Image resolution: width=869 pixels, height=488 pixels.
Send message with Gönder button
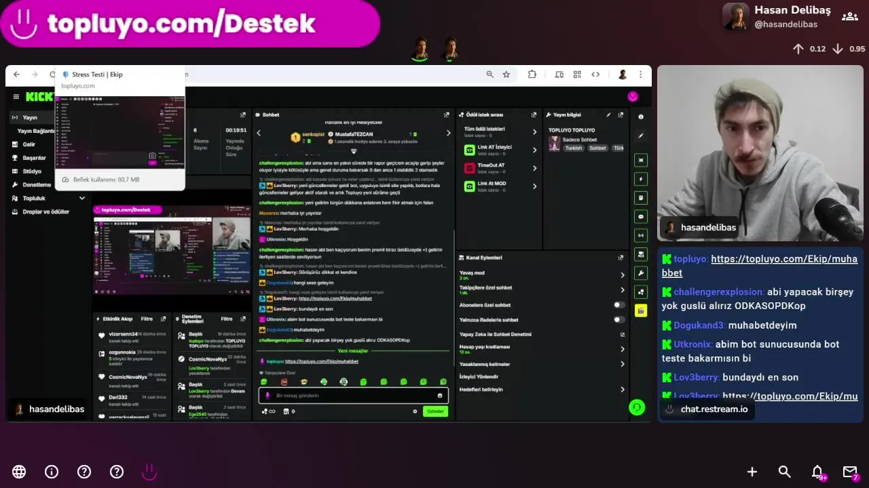[435, 411]
